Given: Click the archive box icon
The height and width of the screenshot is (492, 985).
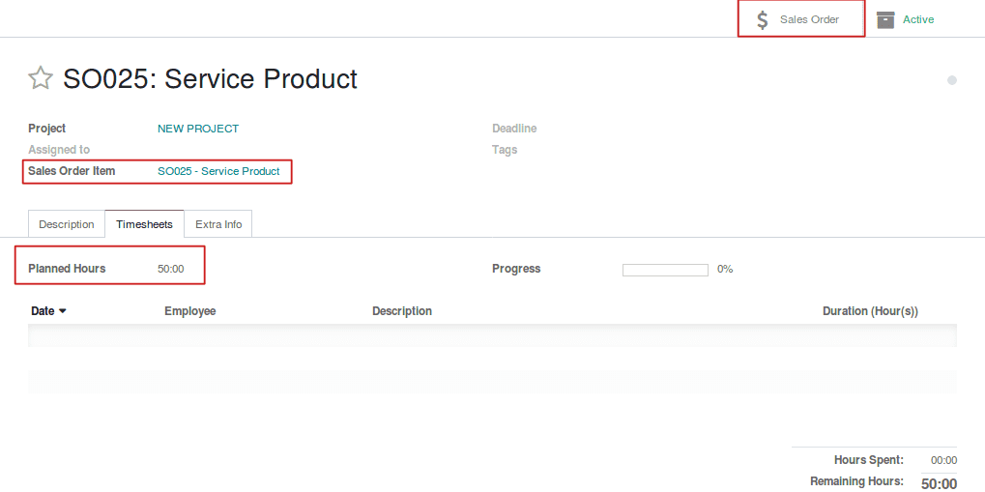Looking at the screenshot, I should 885,19.
